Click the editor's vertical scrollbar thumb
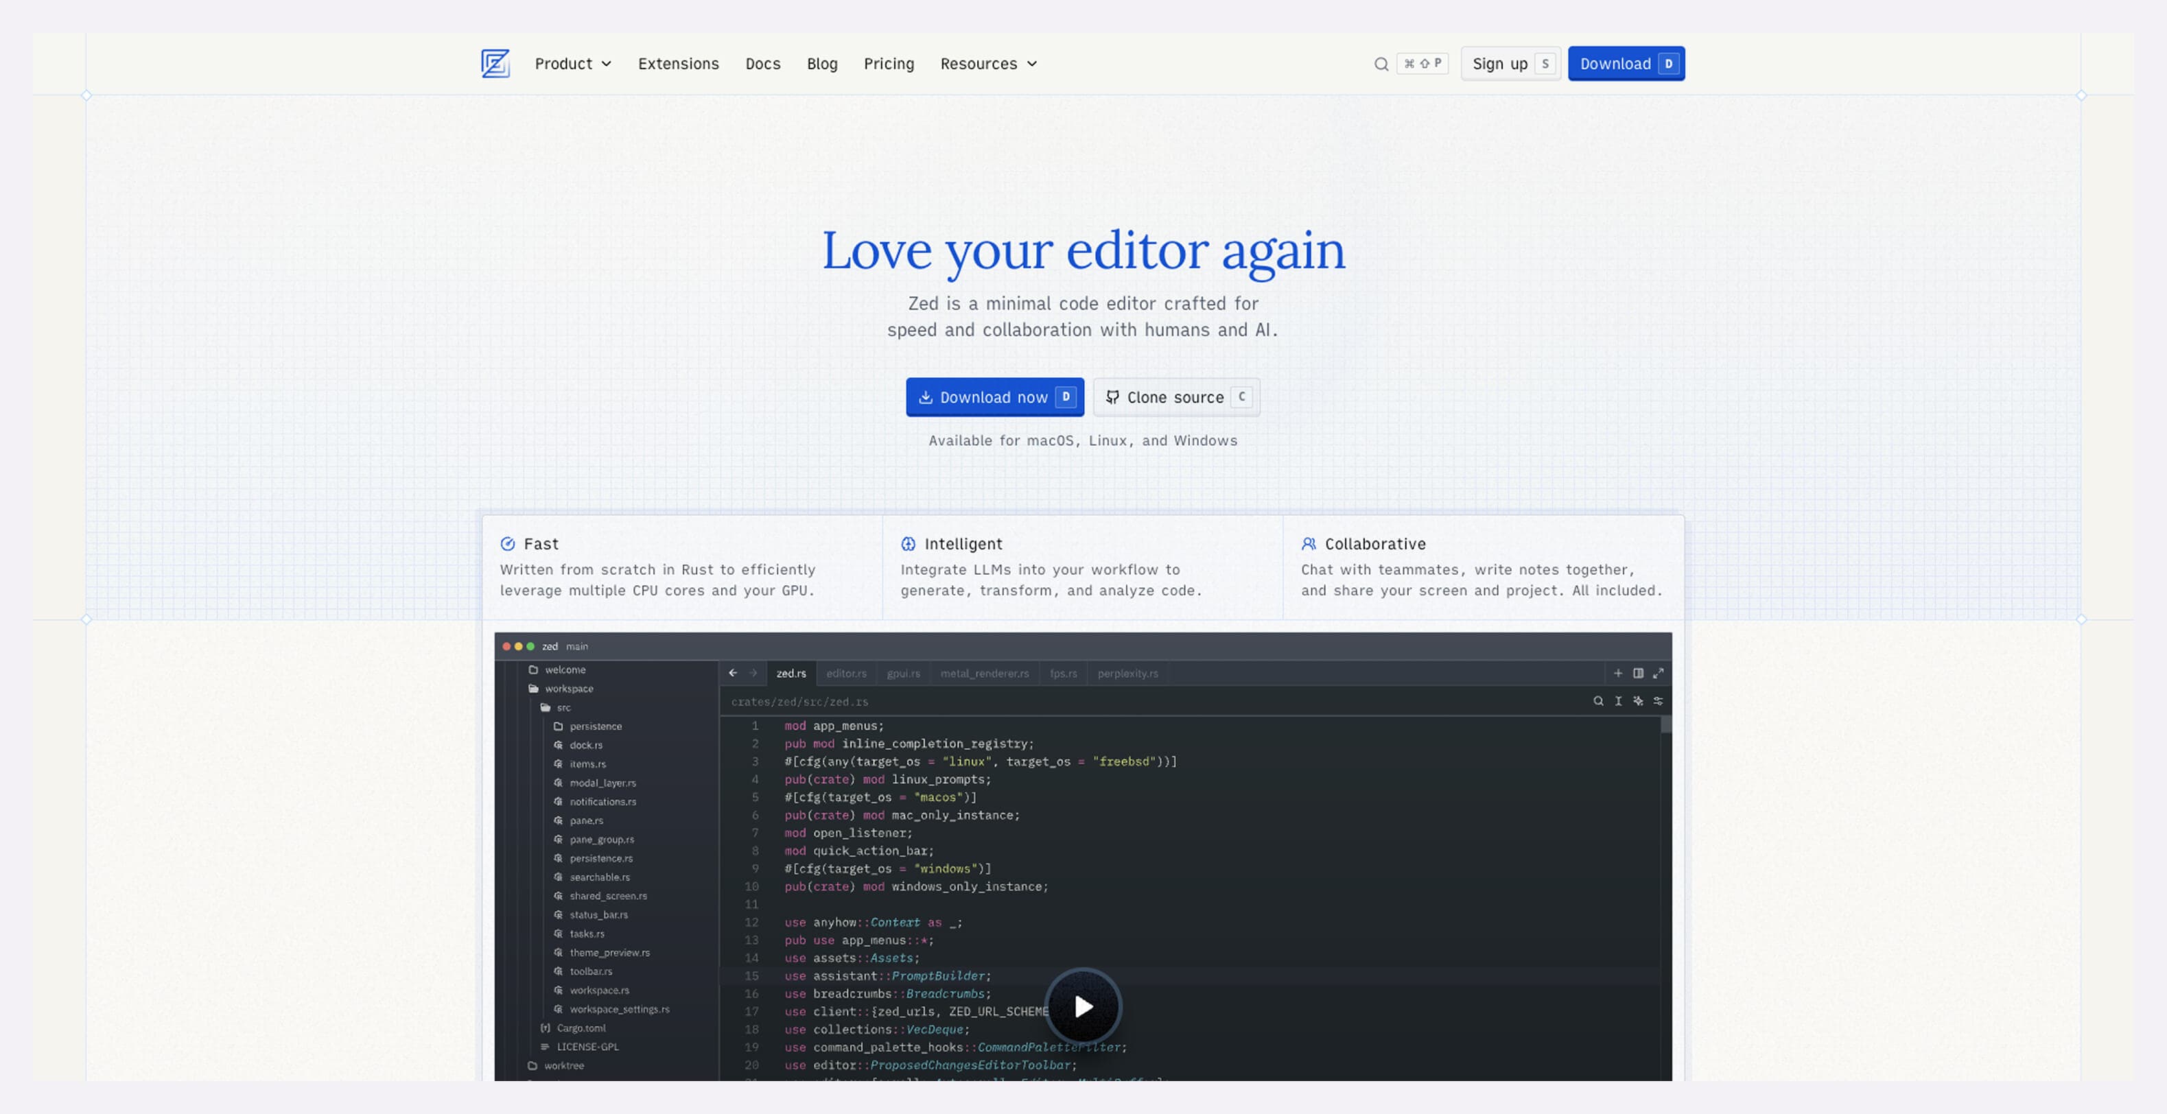 (1665, 725)
